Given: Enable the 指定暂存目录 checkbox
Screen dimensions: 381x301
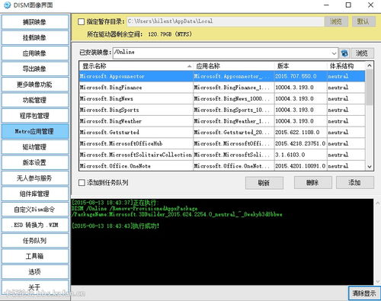Looking at the screenshot, I should [x=82, y=21].
